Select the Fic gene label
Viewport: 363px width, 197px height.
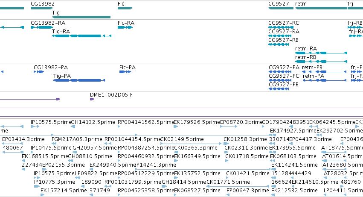[x=121, y=4]
